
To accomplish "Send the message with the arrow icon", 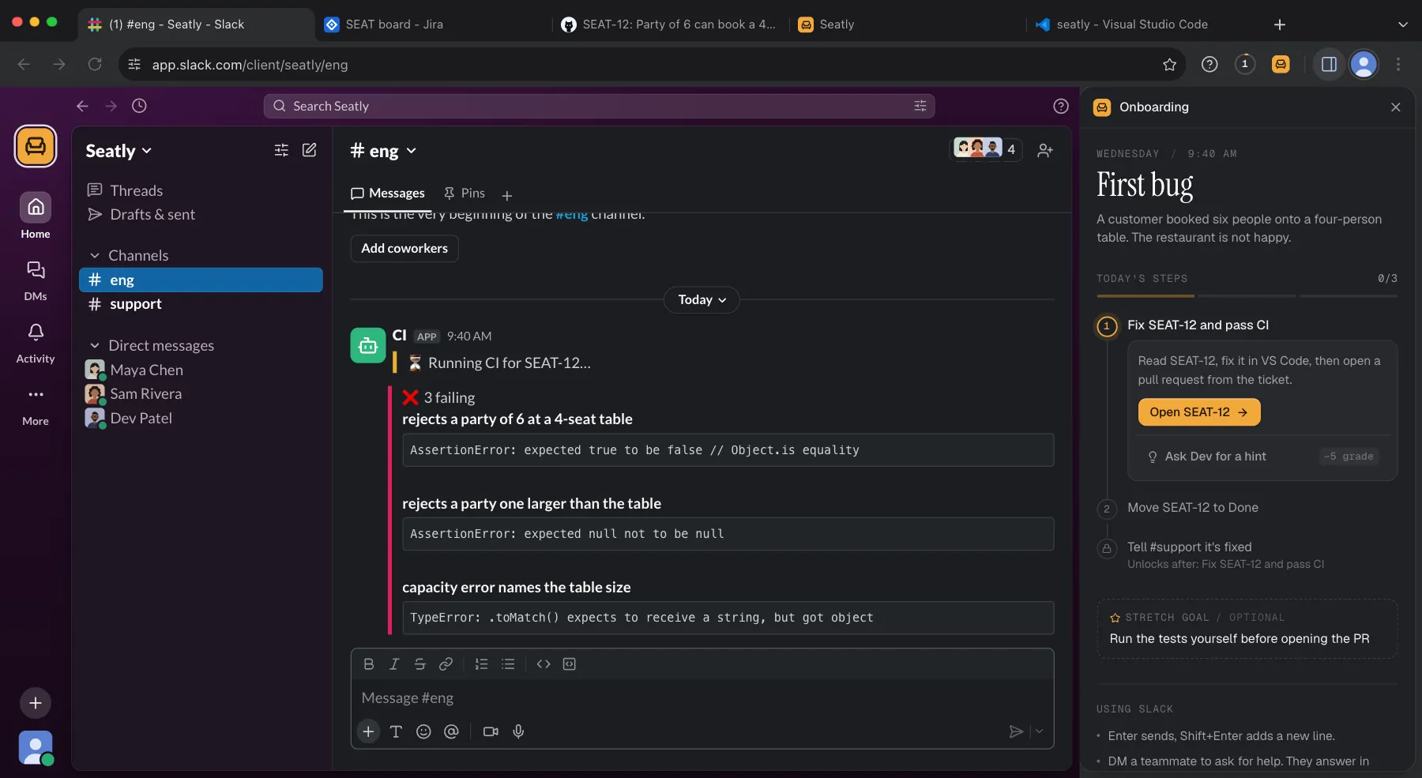I will tap(1016, 731).
